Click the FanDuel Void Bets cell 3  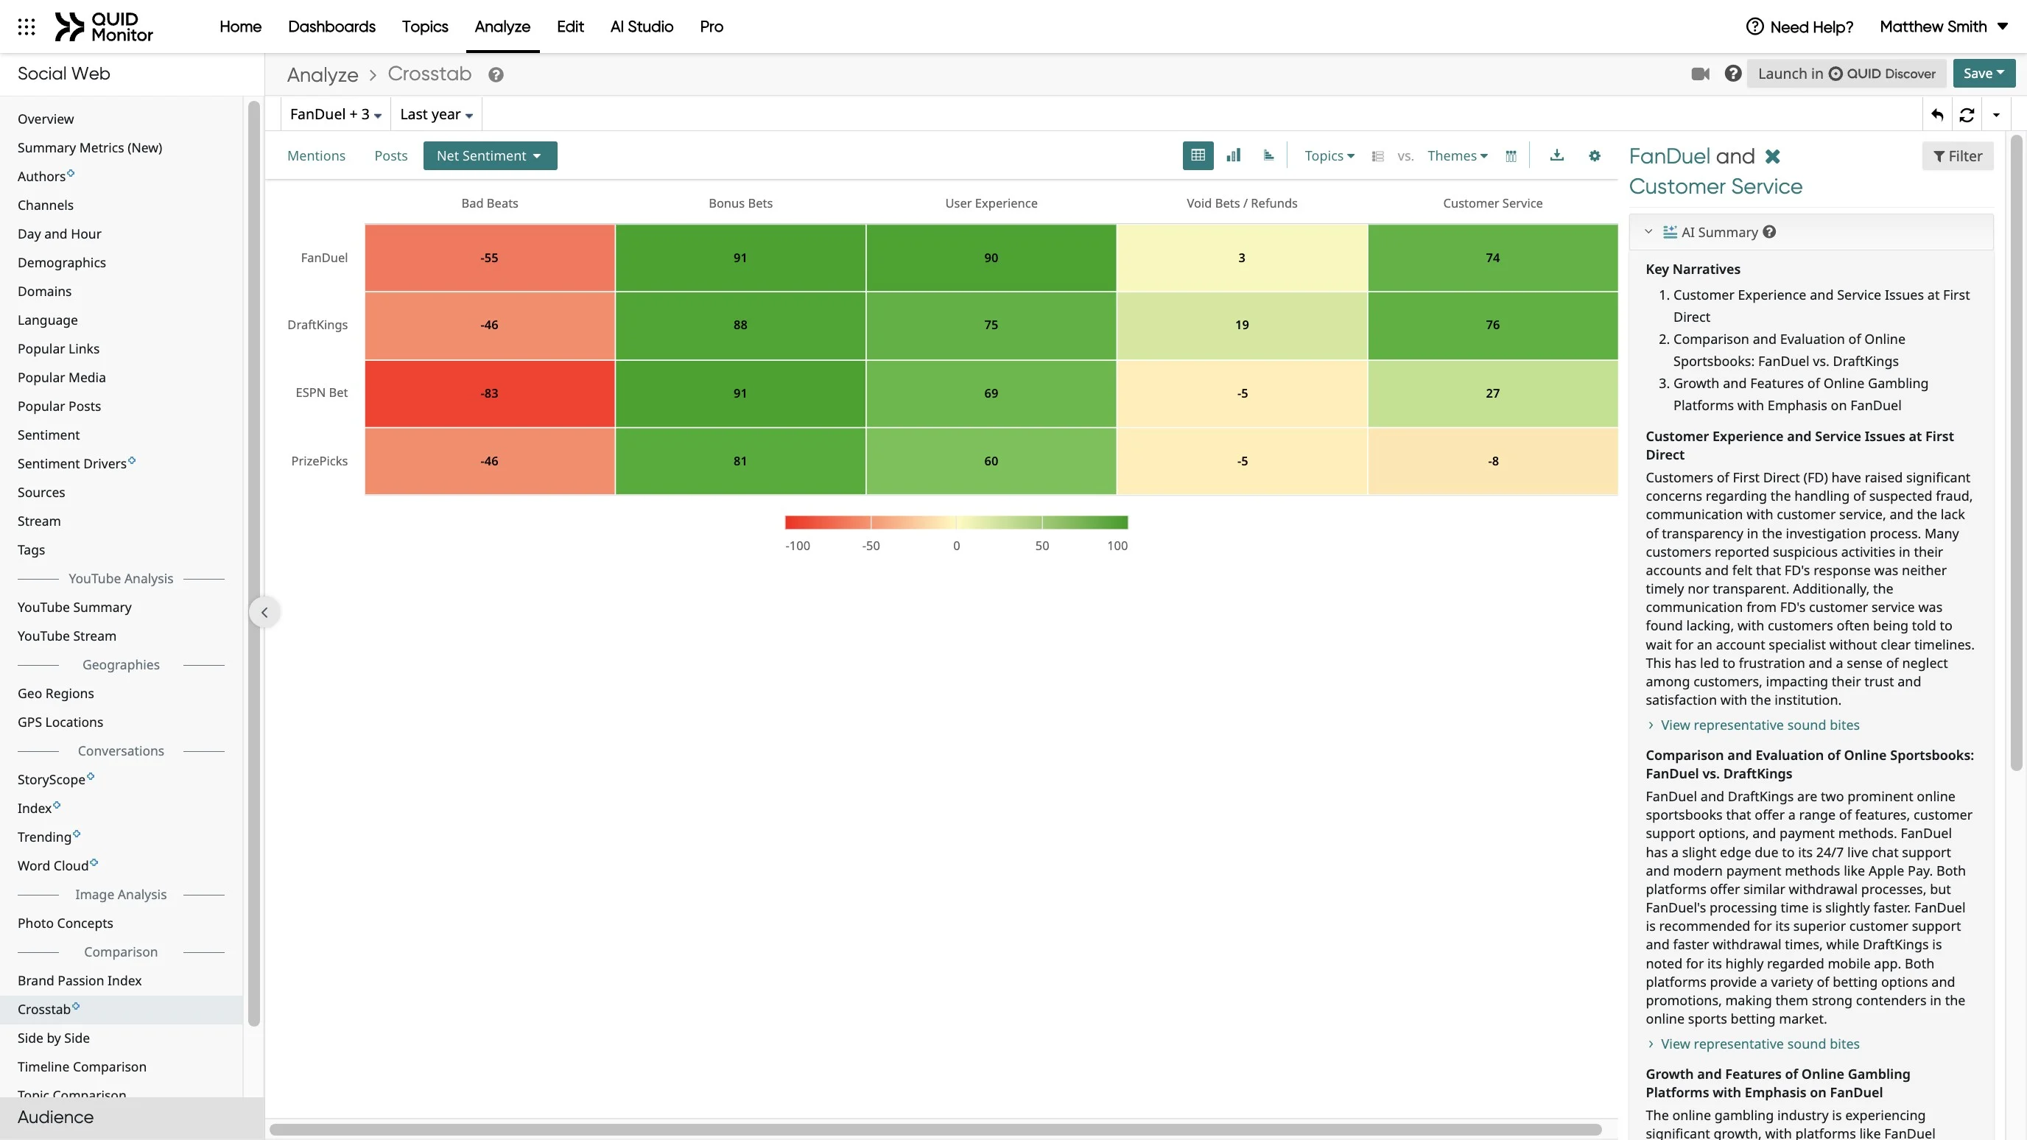(x=1242, y=258)
